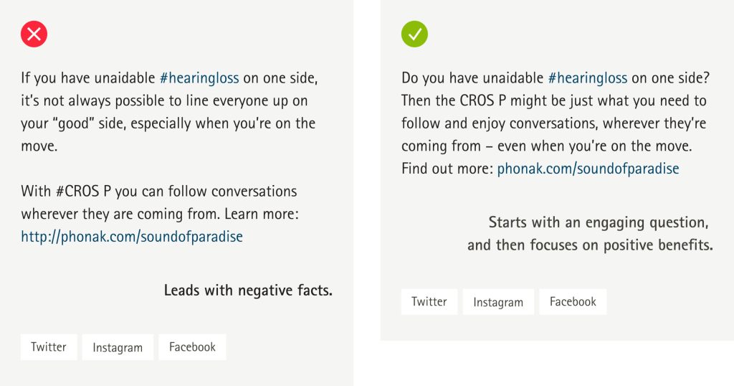This screenshot has width=734, height=386.
Task: Click the 'Learn more:' text
Action: pos(261,214)
